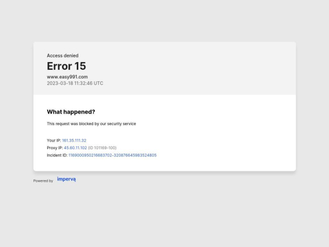The width and height of the screenshot is (329, 247).
Task: Open the Imperva logo link
Action: point(66,179)
